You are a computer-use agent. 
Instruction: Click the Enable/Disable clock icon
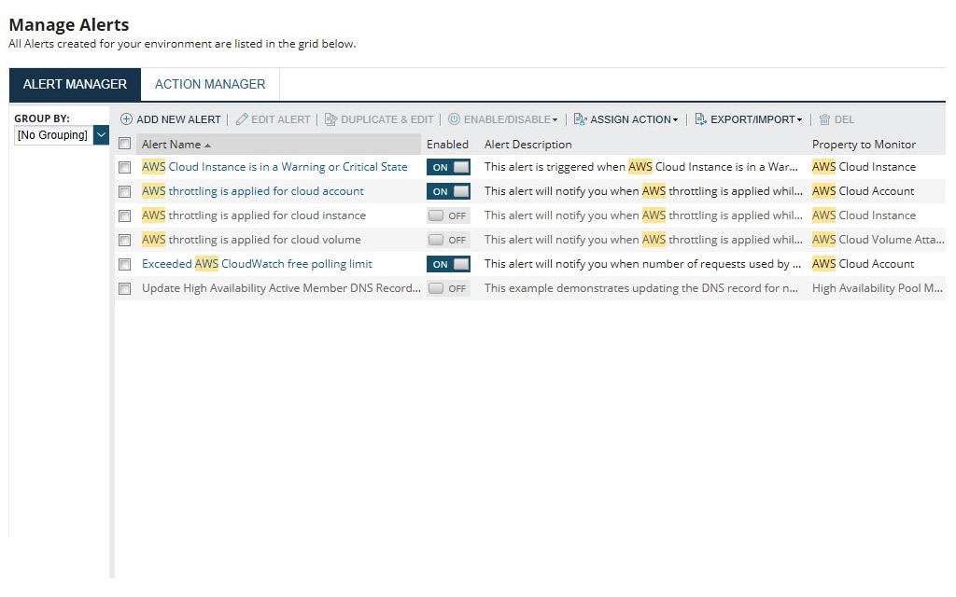point(454,119)
